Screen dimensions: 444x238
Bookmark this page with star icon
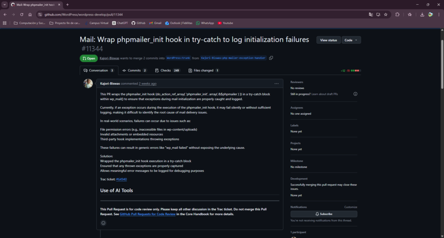[x=385, y=14]
